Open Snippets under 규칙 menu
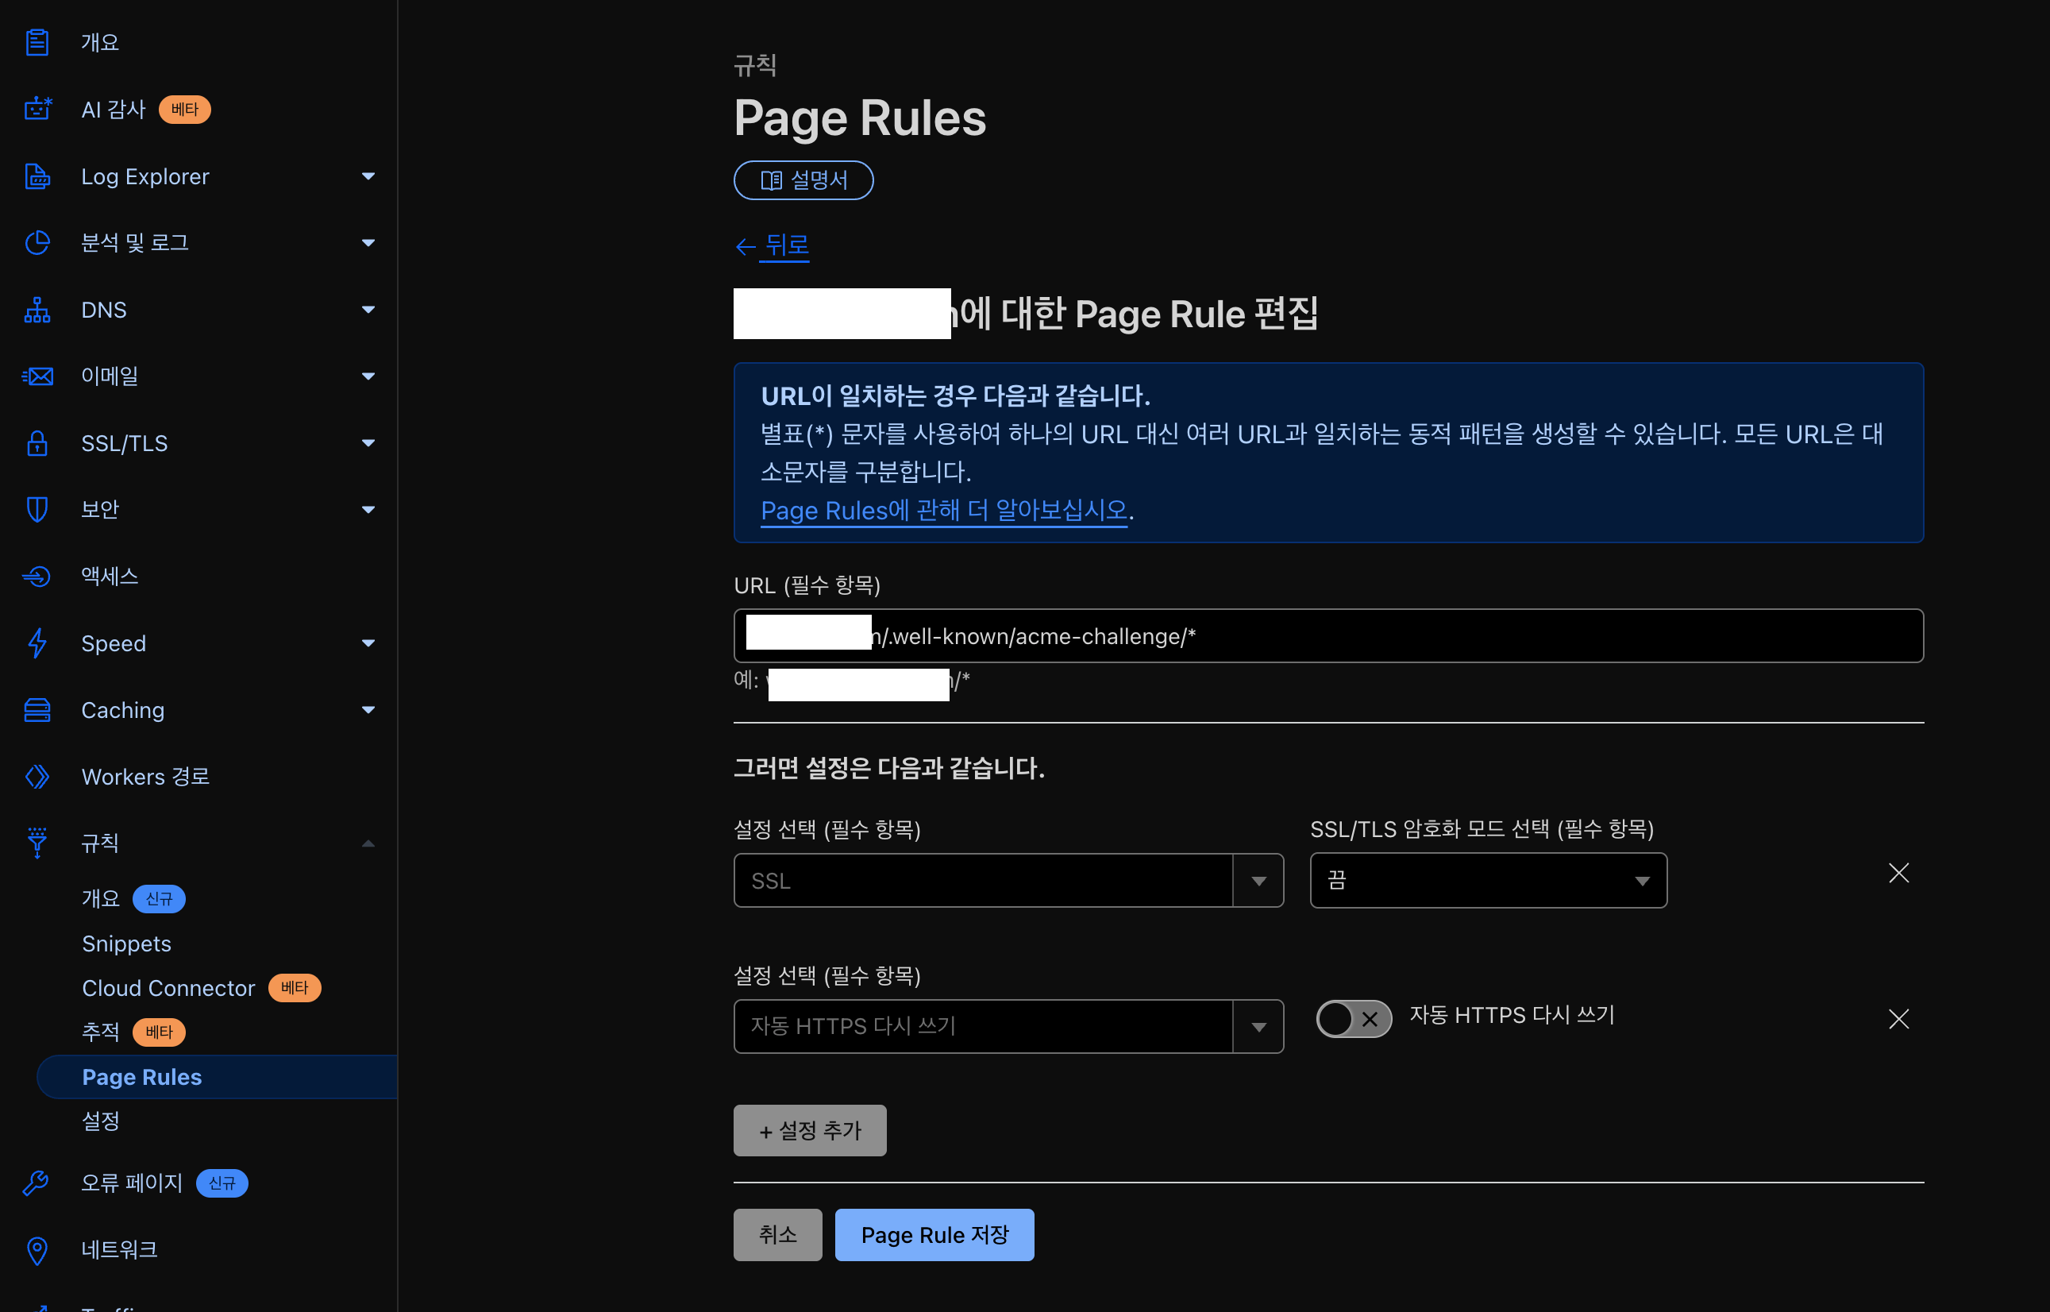This screenshot has height=1312, width=2050. point(127,944)
